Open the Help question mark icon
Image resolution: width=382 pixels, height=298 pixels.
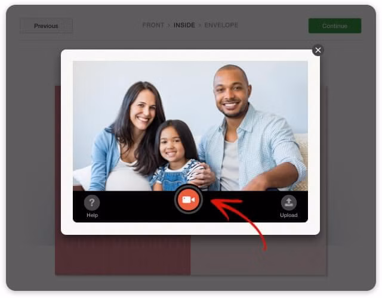click(92, 203)
